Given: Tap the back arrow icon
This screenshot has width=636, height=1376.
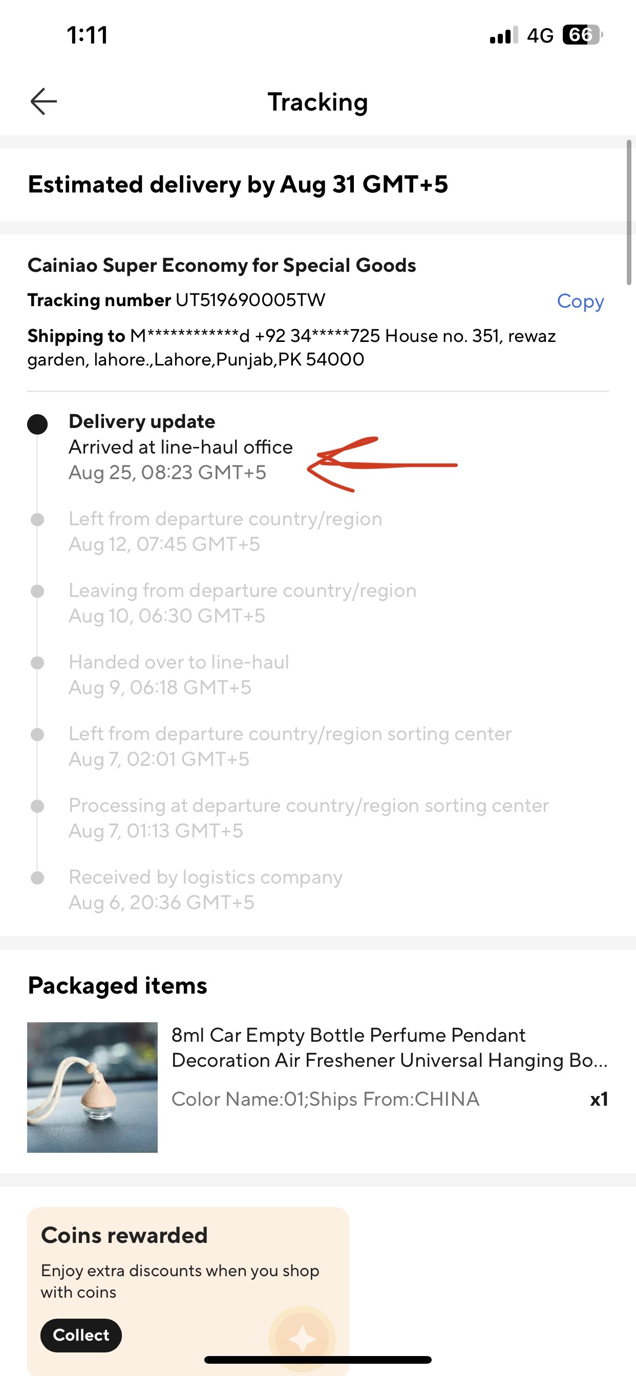Looking at the screenshot, I should click(x=44, y=101).
